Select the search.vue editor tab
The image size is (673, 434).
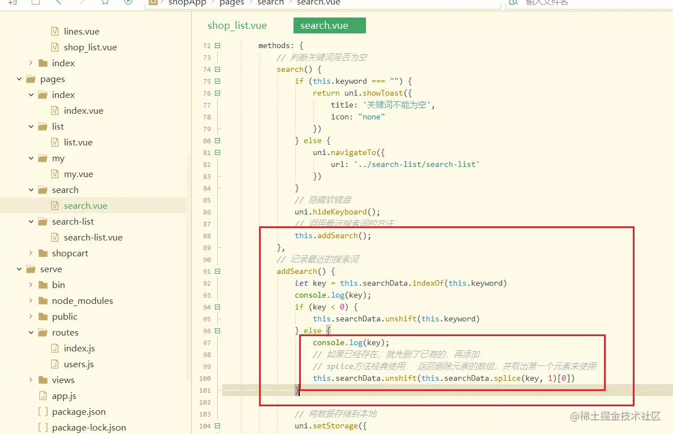[329, 25]
